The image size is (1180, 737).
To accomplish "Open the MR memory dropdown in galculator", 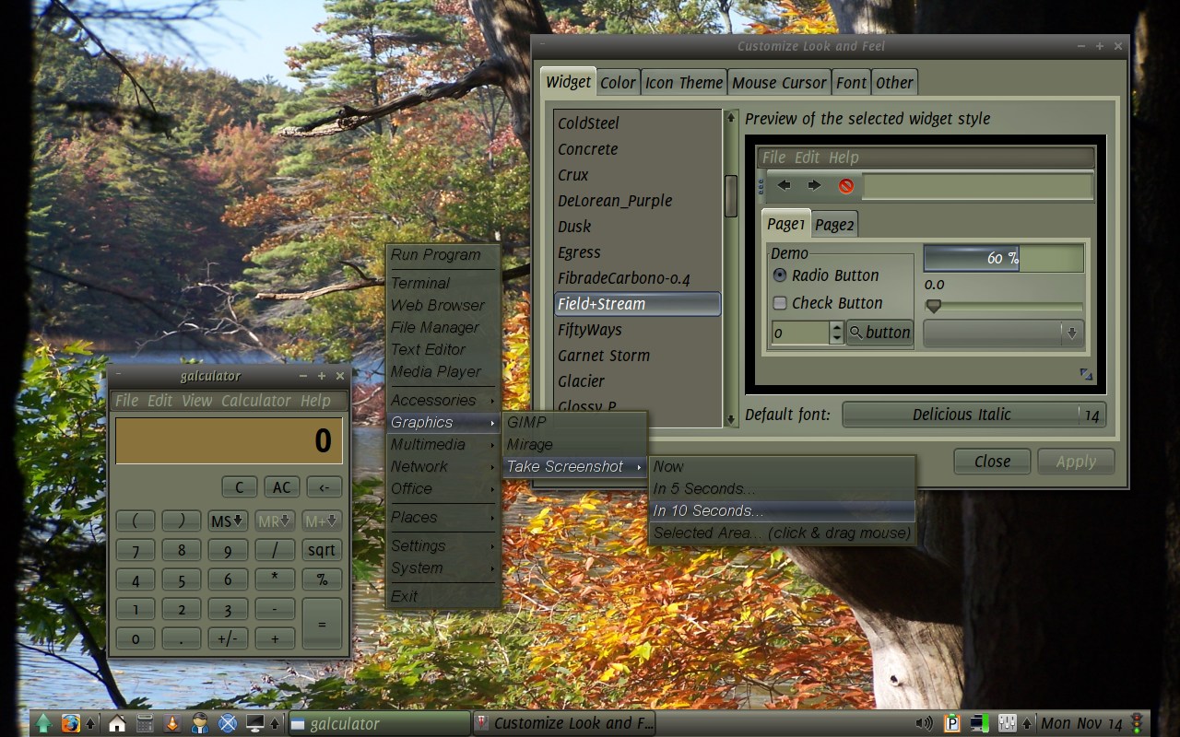I will [x=275, y=521].
